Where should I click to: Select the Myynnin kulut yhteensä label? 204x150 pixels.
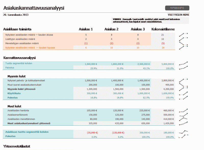click(x=21, y=89)
